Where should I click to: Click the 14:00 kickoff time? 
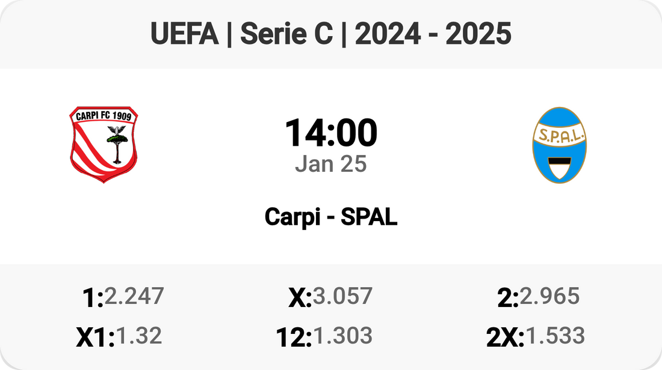(x=331, y=133)
